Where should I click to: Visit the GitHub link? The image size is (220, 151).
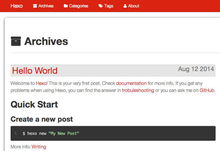pyautogui.click(x=207, y=90)
